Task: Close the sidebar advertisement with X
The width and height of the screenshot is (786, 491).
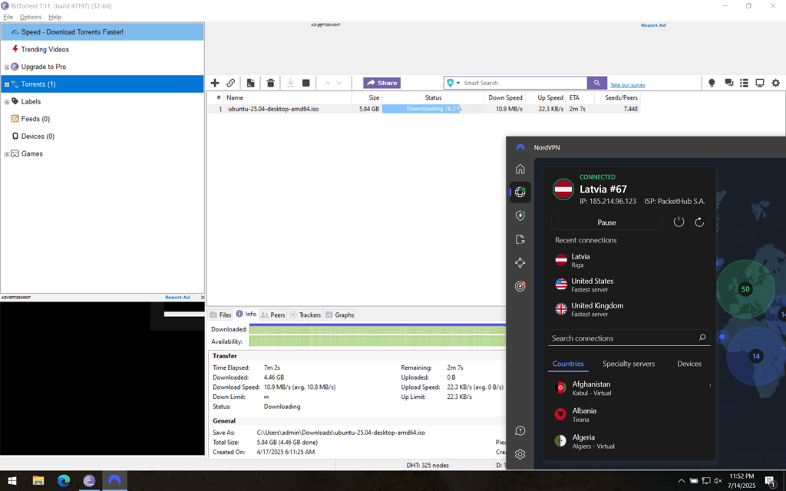Action: click(203, 297)
